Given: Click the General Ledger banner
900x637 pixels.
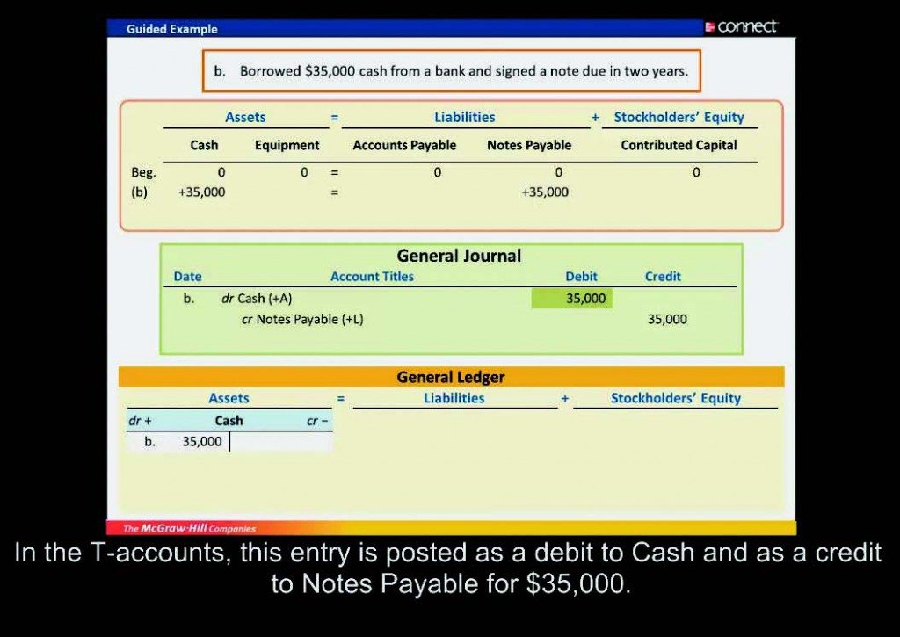Looking at the screenshot, I should pos(451,377).
